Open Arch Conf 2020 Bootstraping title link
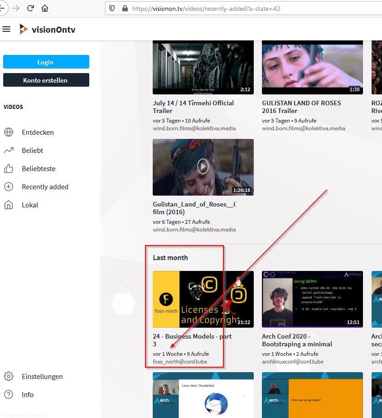Image resolution: width=382 pixels, height=418 pixels. click(297, 340)
